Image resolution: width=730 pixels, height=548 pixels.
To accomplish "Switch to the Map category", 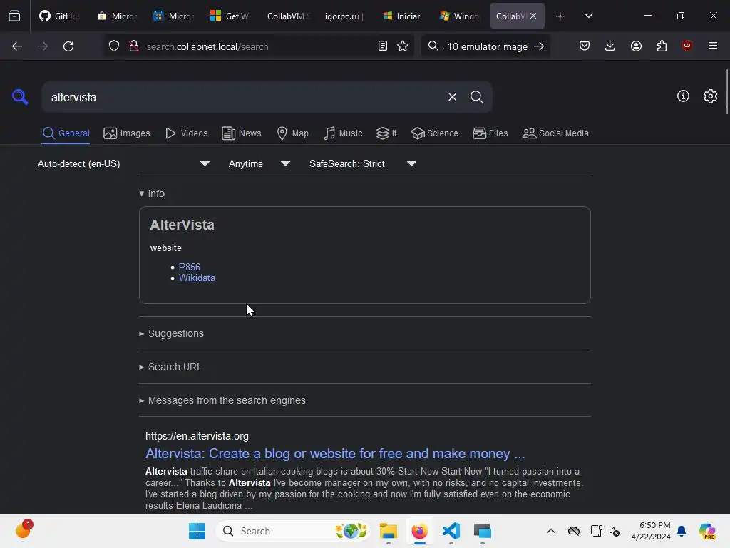I will click(x=292, y=133).
